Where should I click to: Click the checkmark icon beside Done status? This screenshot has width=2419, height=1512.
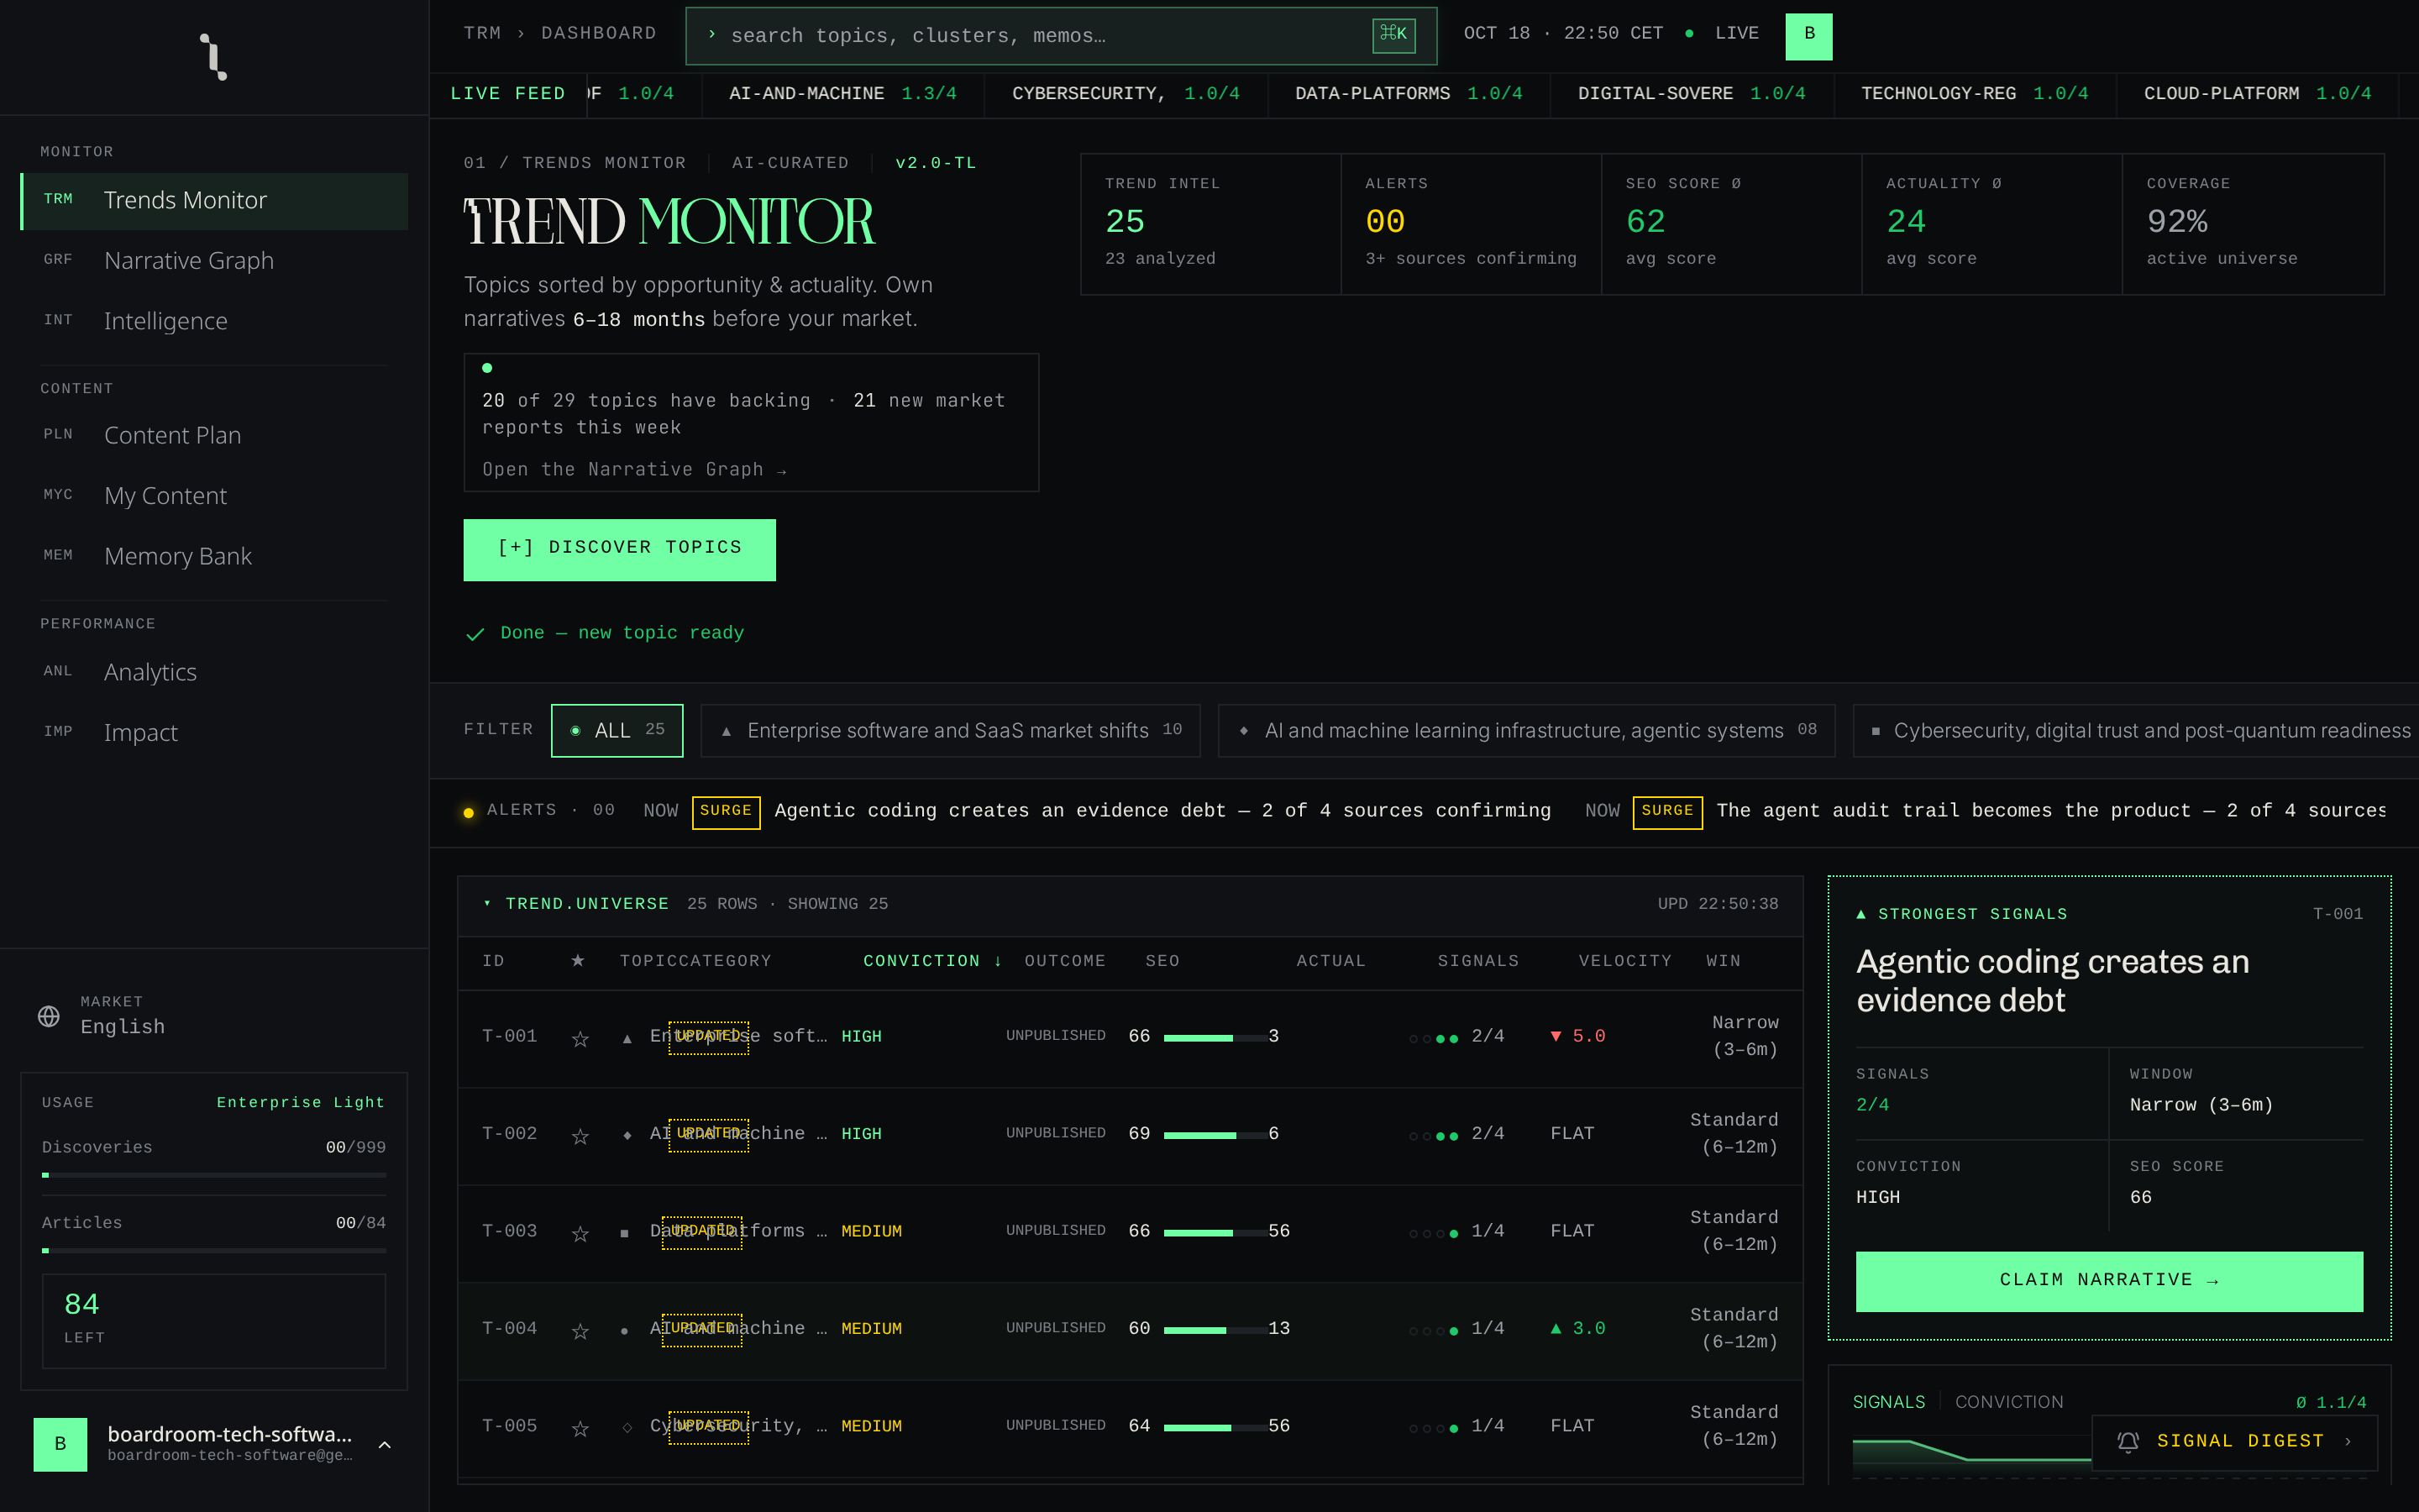click(x=475, y=634)
